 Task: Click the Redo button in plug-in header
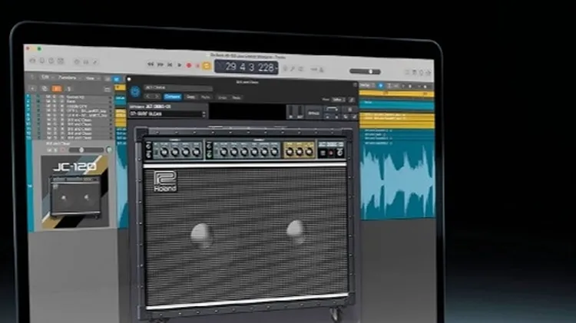[237, 97]
